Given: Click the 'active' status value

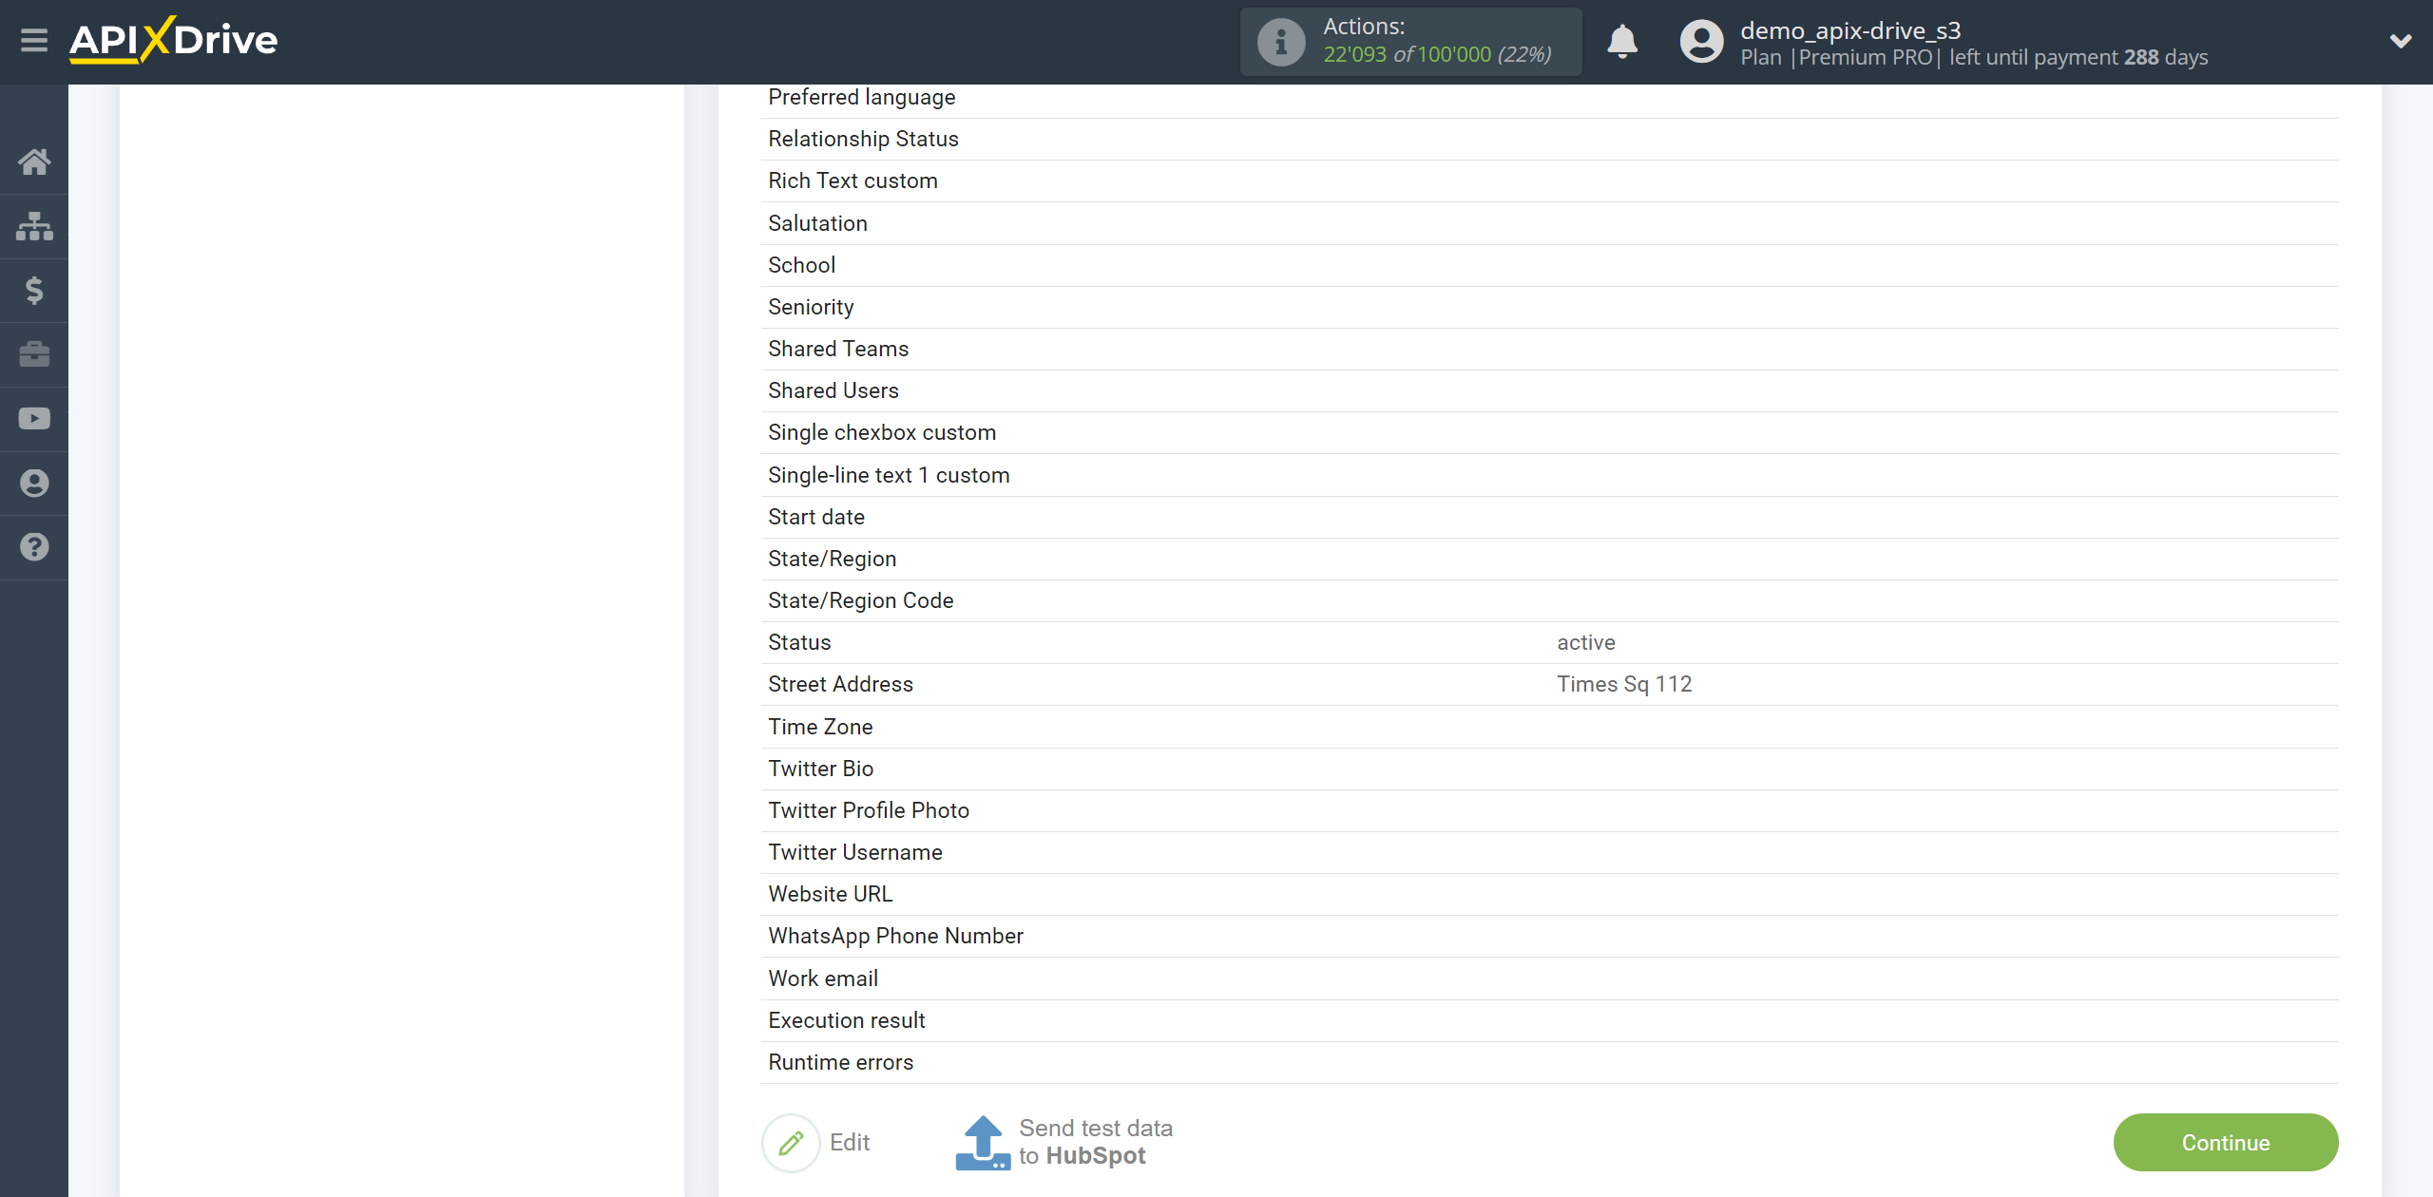Looking at the screenshot, I should point(1585,643).
